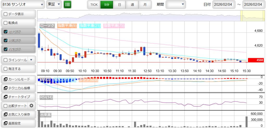Uncheck the 注文表示 checkbox
Screen dimensions: 267x129
pos(6,32)
